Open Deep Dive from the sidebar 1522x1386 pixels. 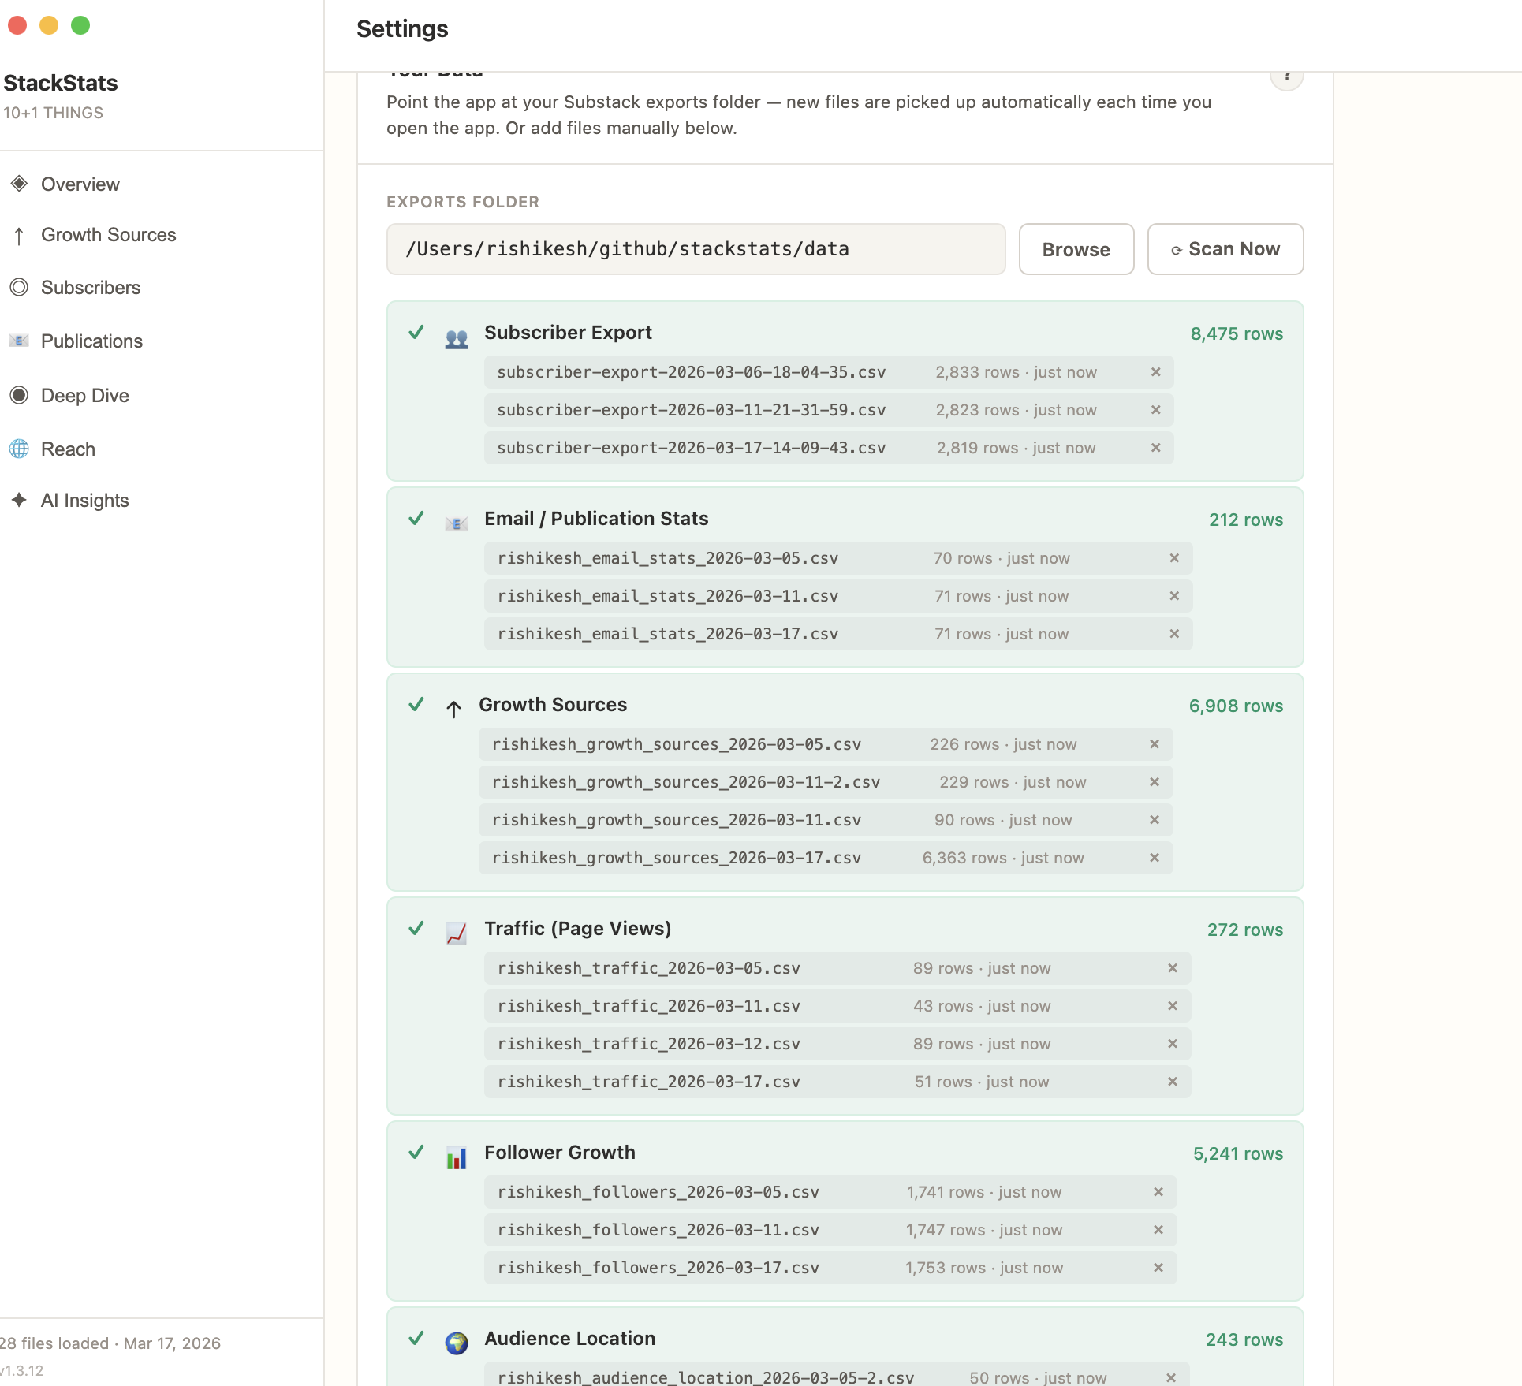(x=84, y=395)
